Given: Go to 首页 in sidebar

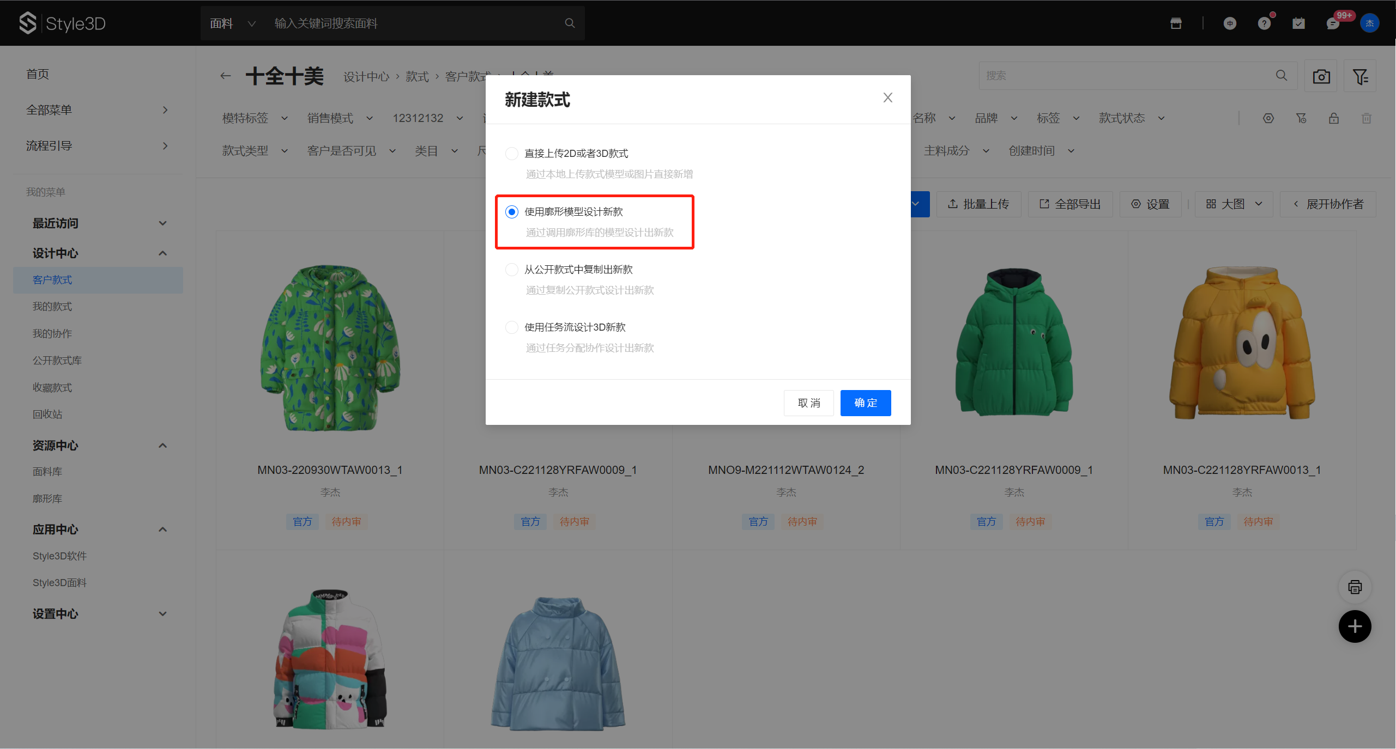Looking at the screenshot, I should coord(38,74).
